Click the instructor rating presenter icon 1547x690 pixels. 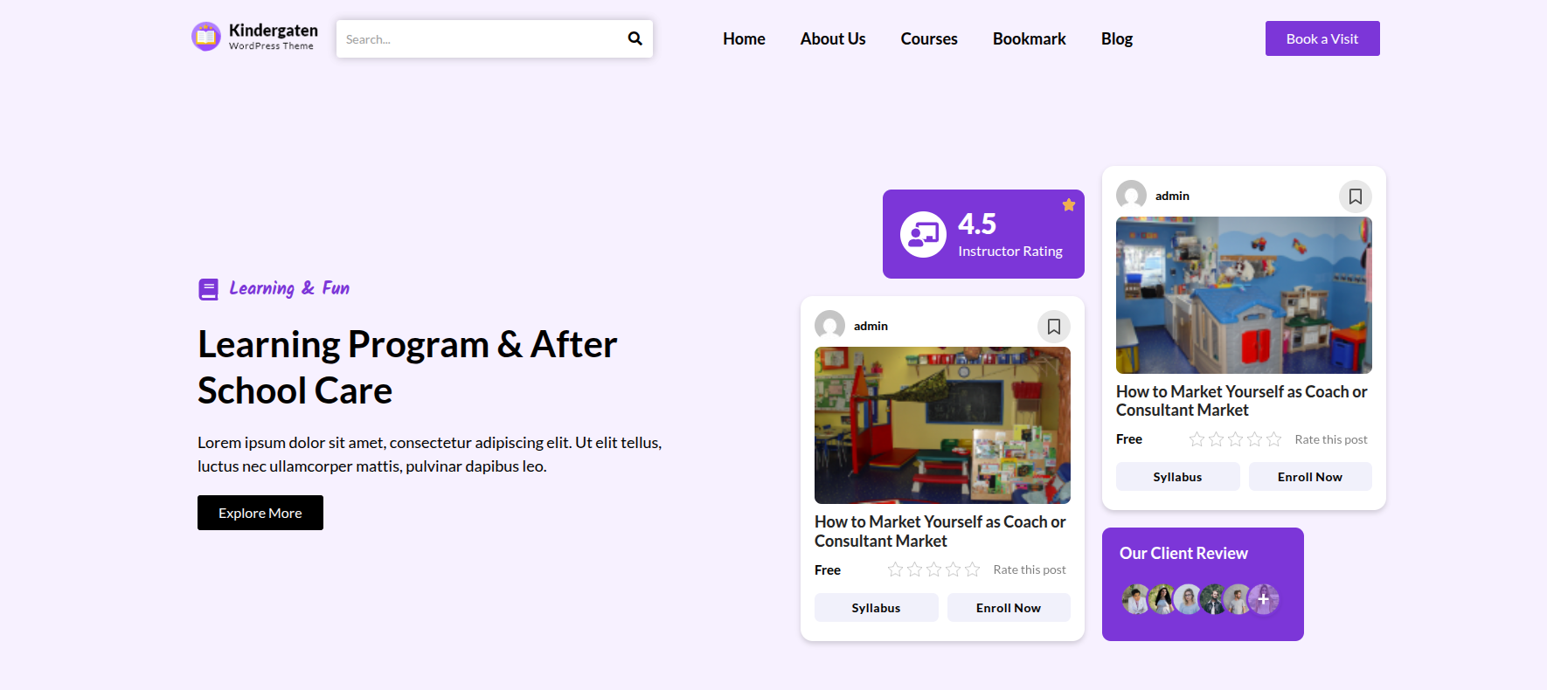923,234
